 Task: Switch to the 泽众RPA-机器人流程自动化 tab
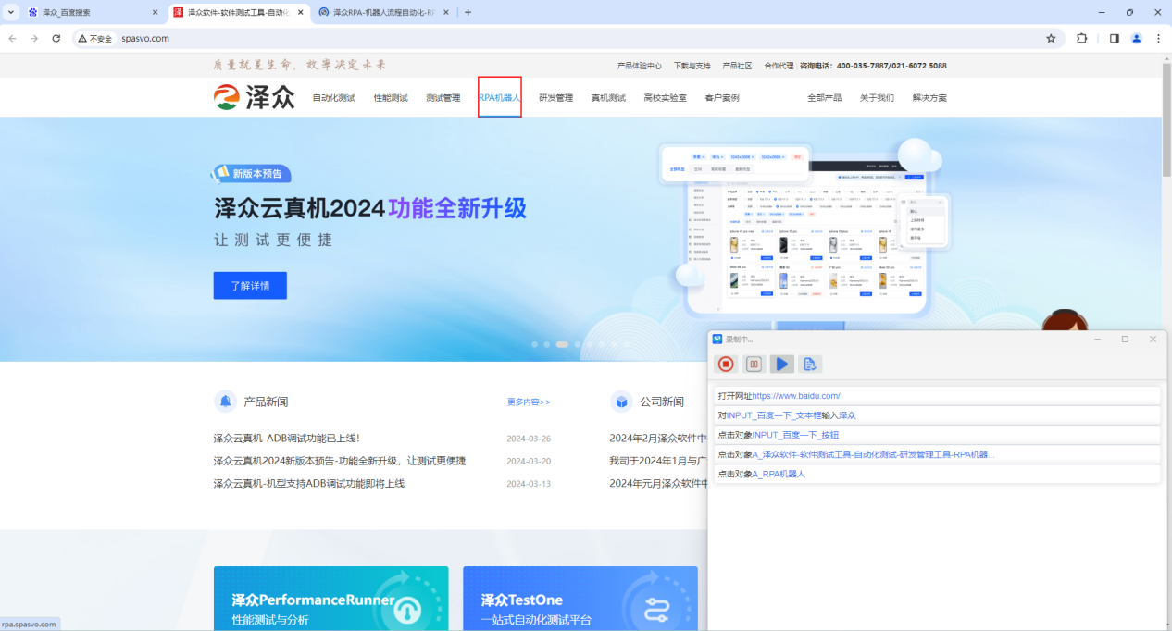[x=384, y=12]
